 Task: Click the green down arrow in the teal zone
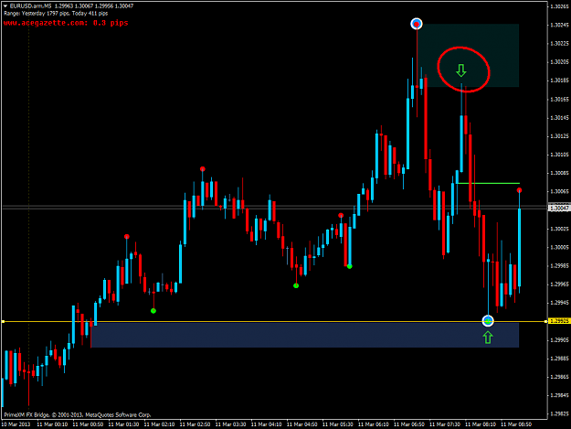tap(461, 70)
